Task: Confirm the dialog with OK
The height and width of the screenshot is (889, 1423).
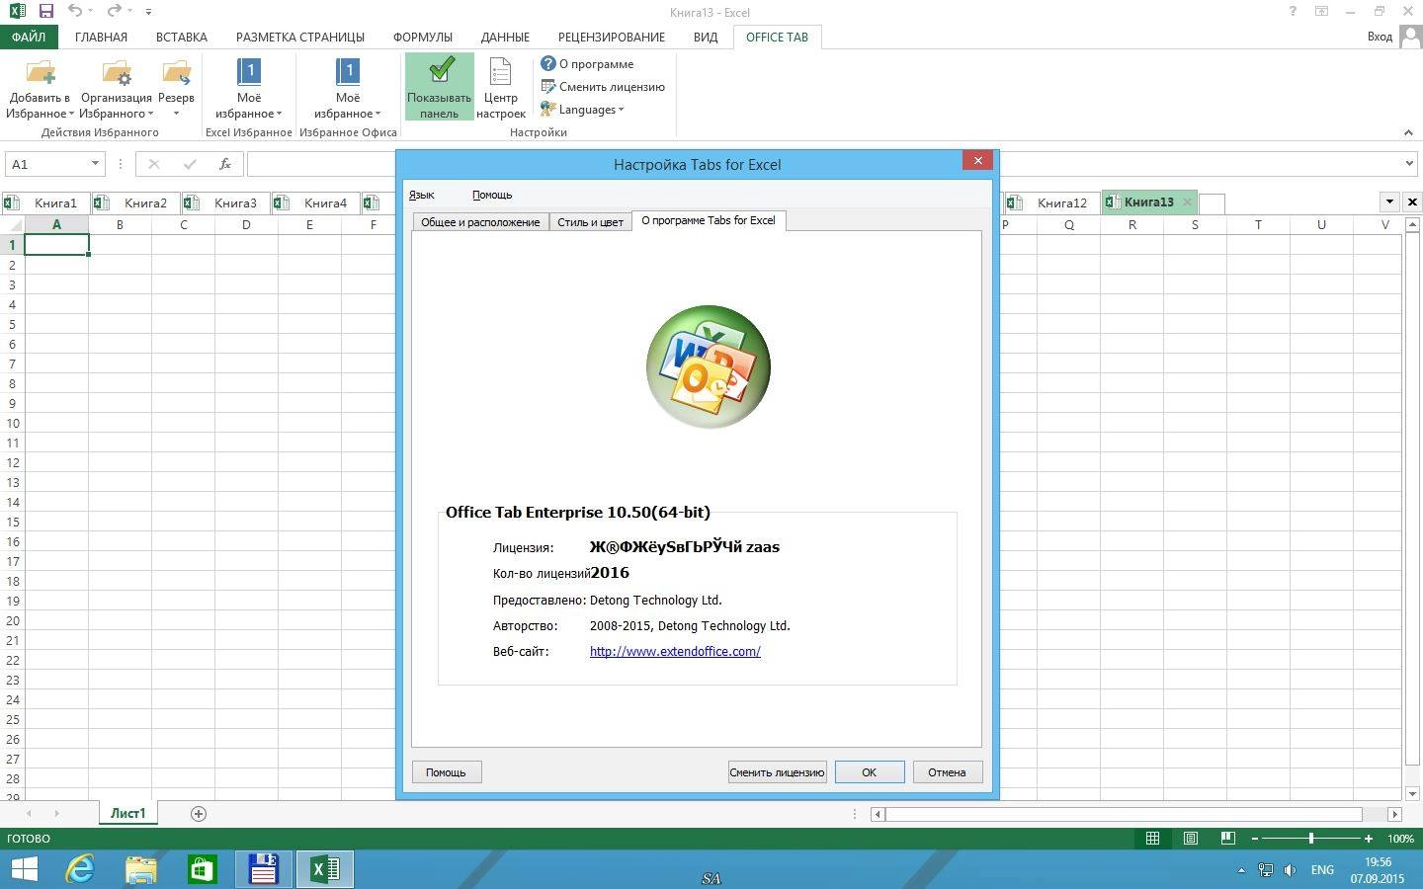Action: pos(869,771)
